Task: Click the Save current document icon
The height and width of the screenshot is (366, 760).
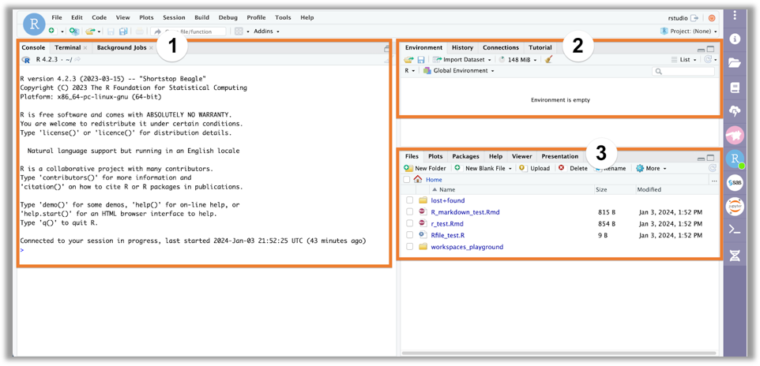Action: point(111,31)
